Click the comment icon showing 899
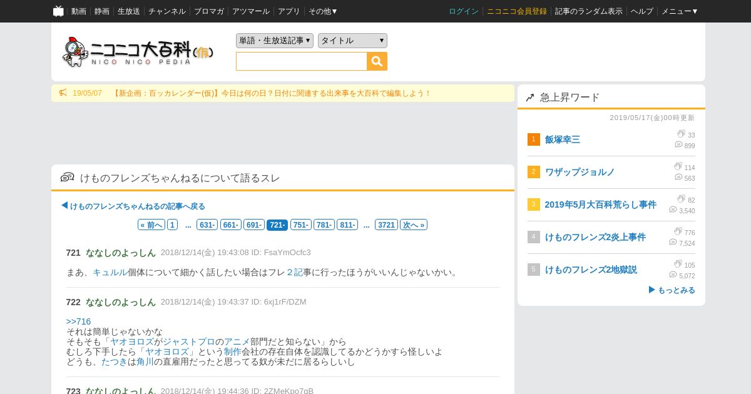 tap(678, 145)
